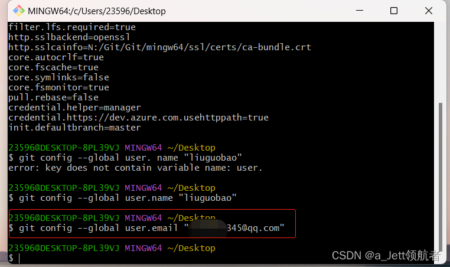
Task: Click the line pull.rebase=false
Action: pyautogui.click(x=53, y=97)
